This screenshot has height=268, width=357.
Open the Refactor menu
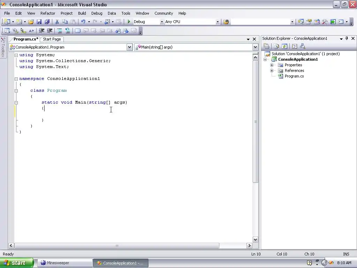47,13
